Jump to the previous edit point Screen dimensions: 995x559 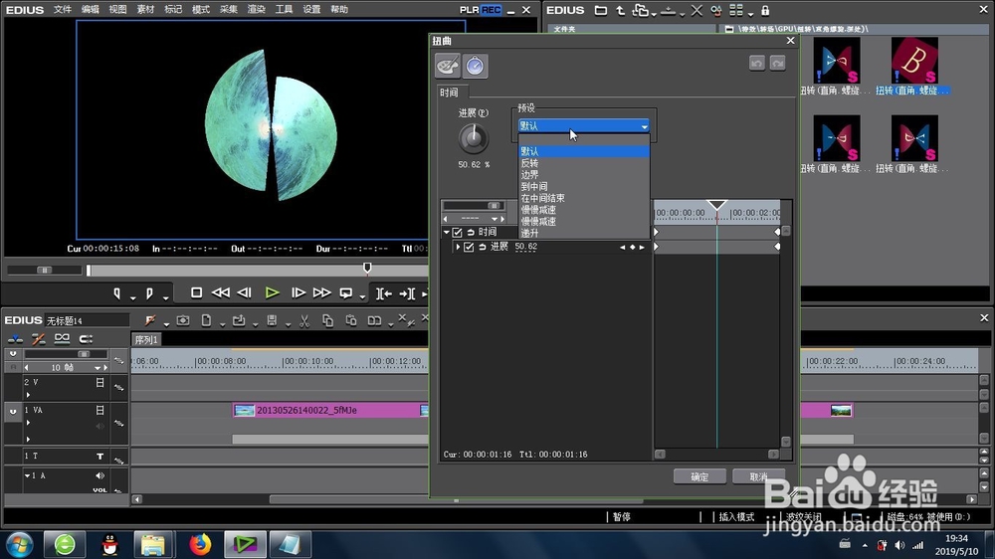pyautogui.click(x=384, y=293)
